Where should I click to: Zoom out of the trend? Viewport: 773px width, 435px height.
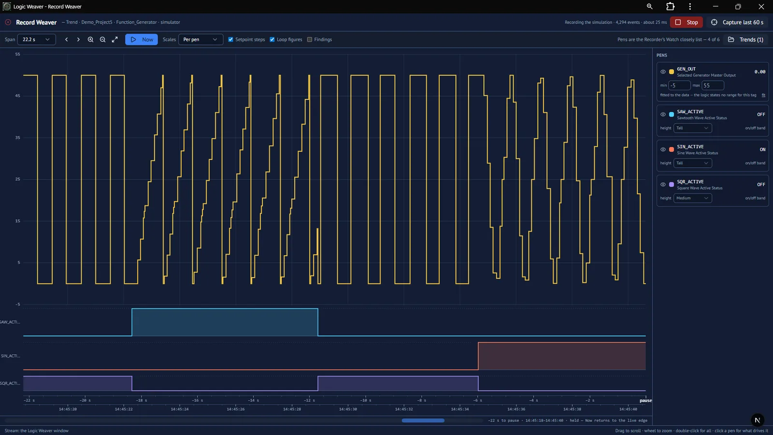point(102,40)
